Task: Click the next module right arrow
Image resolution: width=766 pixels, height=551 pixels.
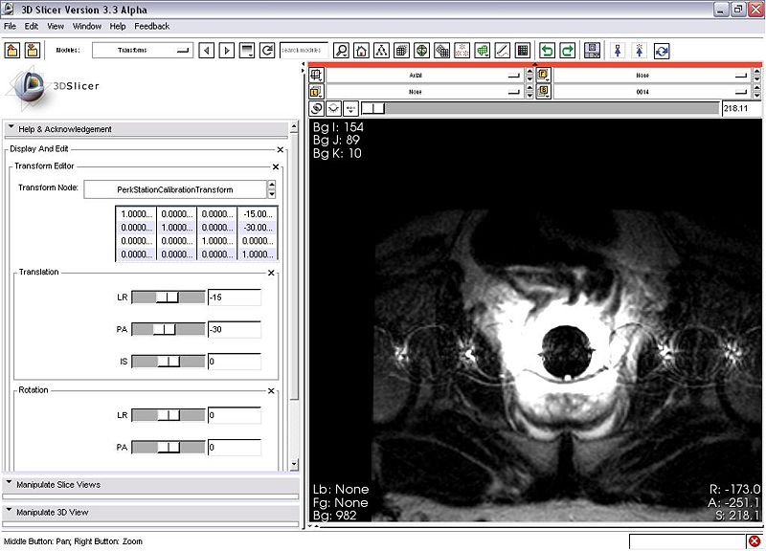Action: point(226,51)
